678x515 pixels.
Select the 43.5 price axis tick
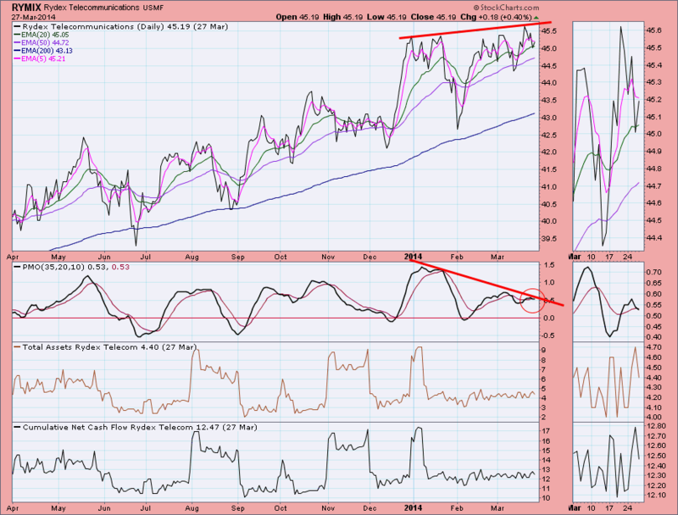548,100
